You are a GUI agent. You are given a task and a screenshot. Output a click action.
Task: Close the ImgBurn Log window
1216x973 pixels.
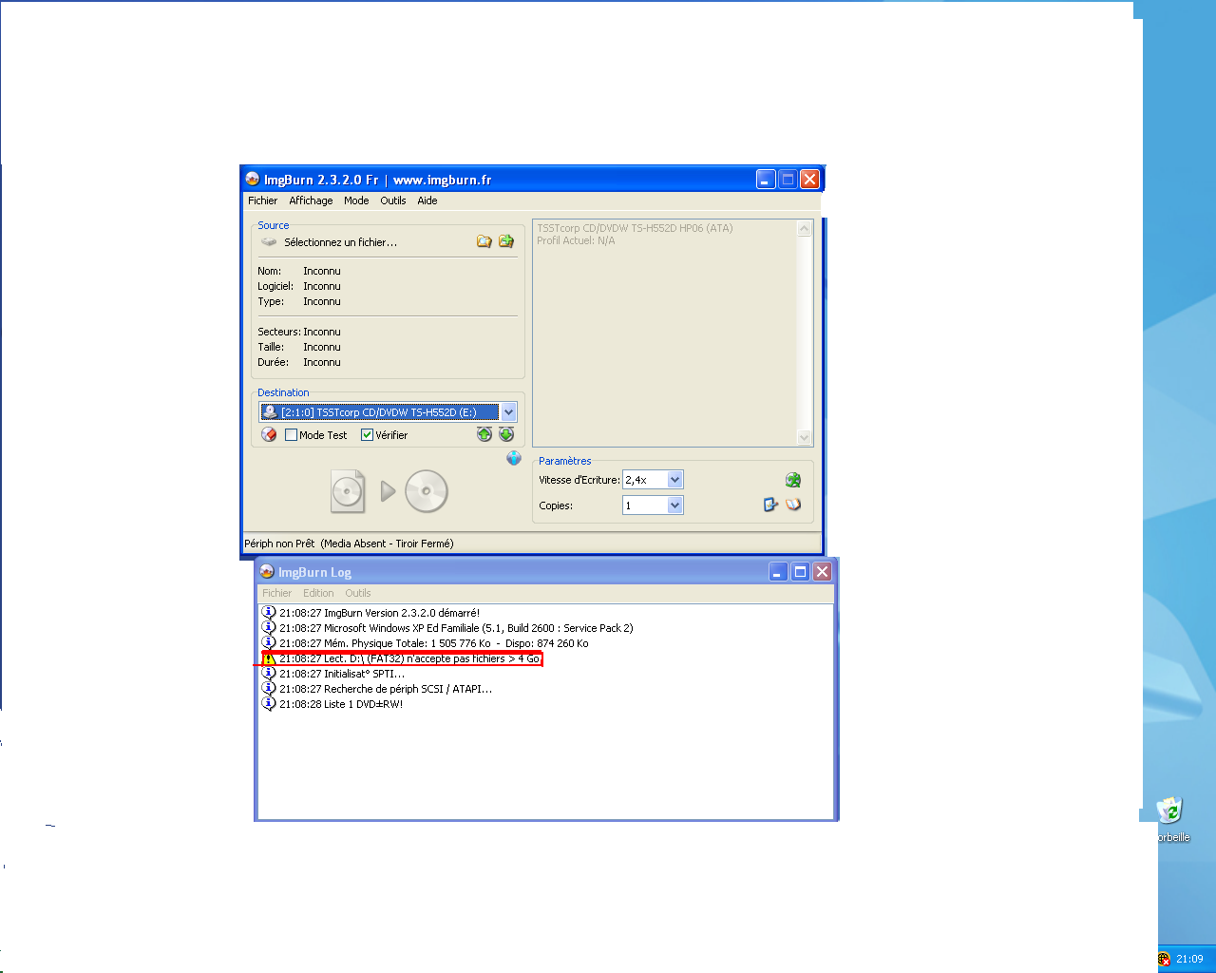[822, 571]
